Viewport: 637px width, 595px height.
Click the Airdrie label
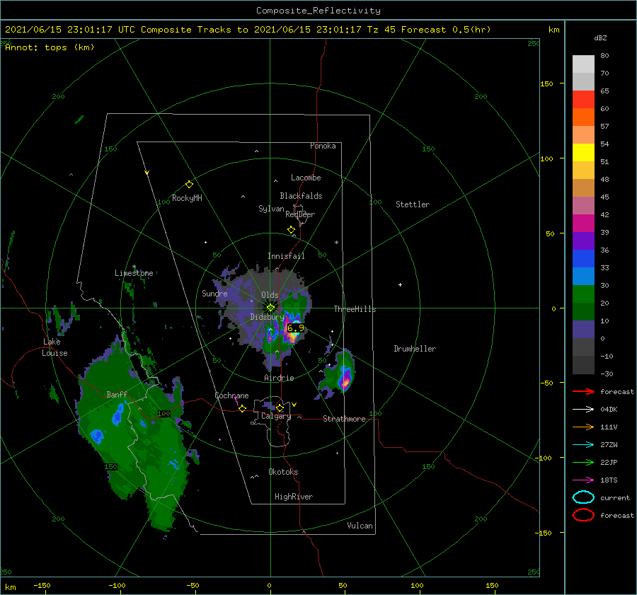[279, 378]
